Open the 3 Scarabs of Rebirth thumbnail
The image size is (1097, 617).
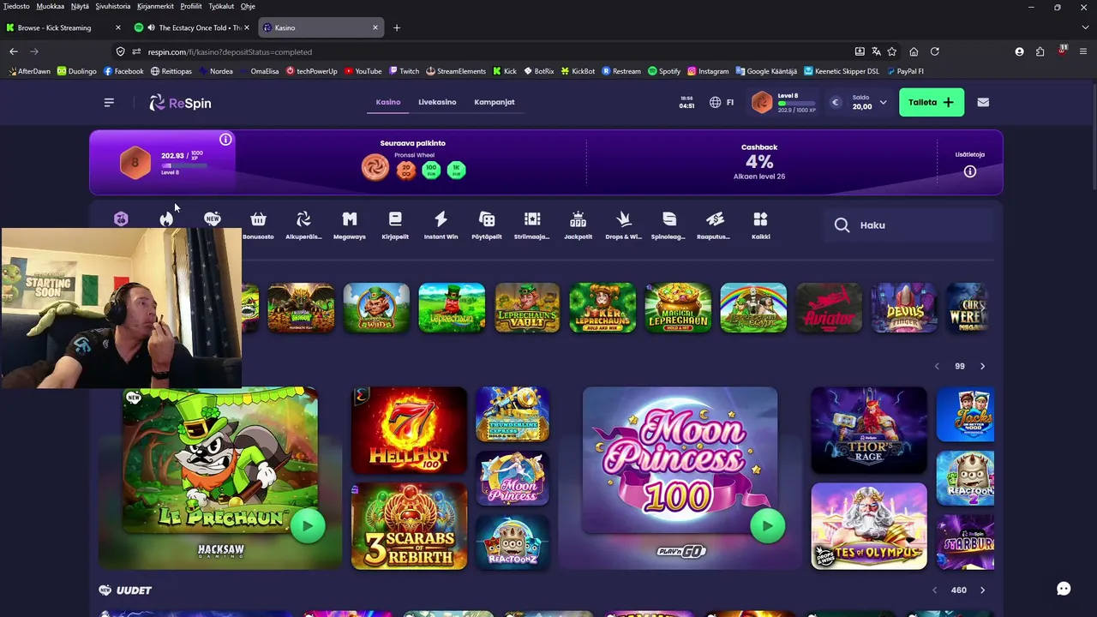(409, 526)
